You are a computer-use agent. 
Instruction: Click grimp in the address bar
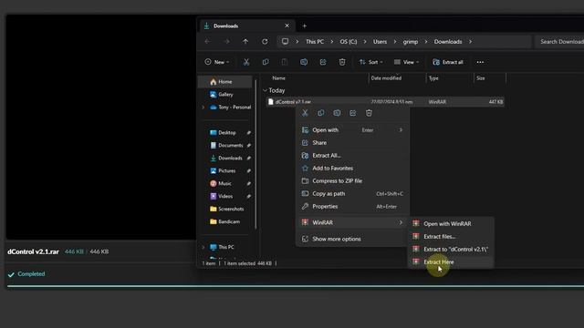pyautogui.click(x=411, y=42)
